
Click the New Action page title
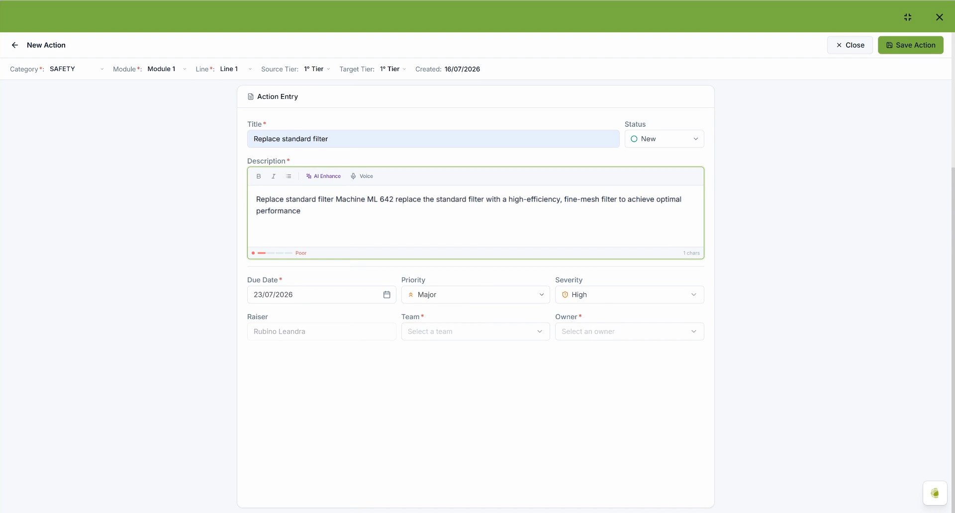click(x=46, y=45)
